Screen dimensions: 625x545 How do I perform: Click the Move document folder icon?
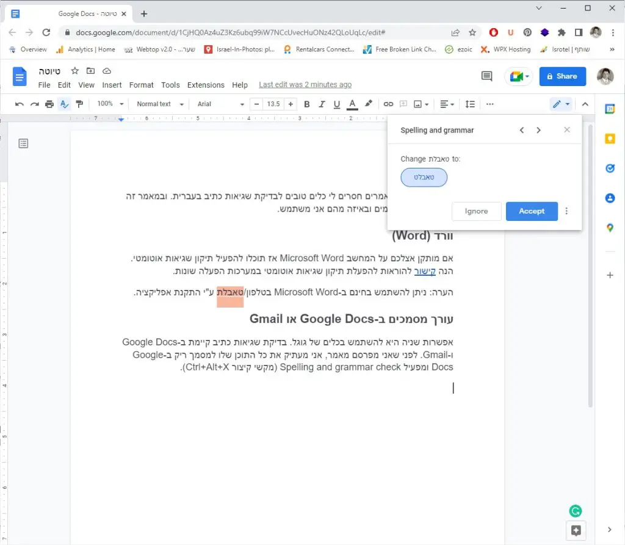pos(90,71)
